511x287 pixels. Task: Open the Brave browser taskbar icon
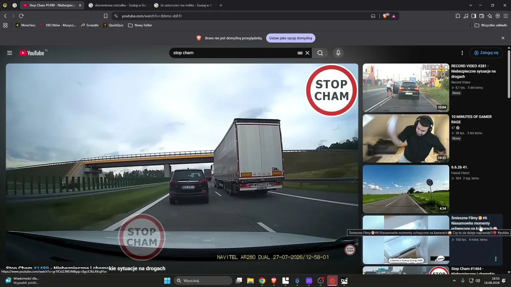[274, 281]
